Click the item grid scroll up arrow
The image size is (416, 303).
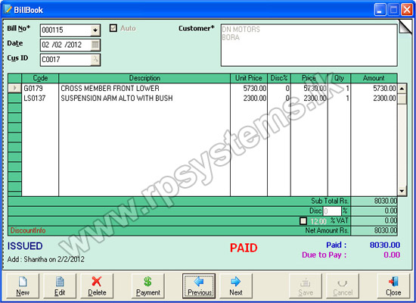(x=402, y=89)
